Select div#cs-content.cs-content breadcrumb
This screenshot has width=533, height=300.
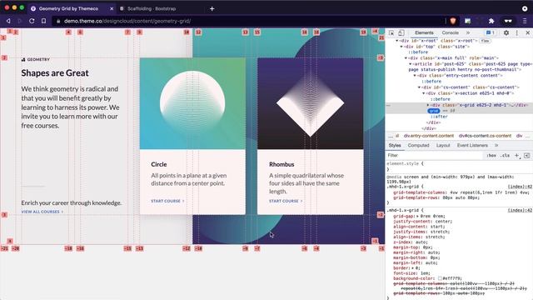[485, 136]
